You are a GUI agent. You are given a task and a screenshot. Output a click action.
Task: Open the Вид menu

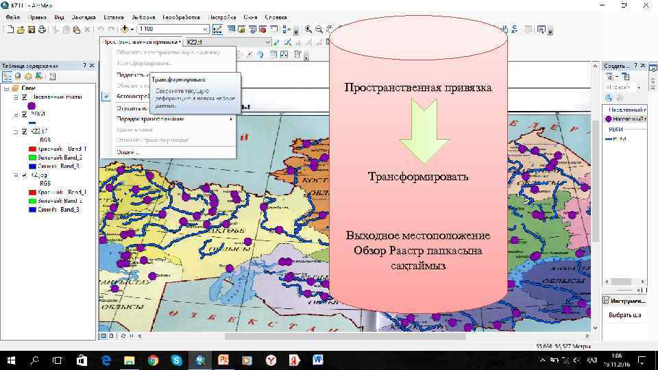pos(59,17)
